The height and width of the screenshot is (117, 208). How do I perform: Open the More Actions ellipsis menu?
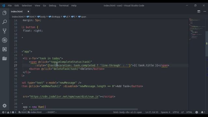pyautogui.click(x=205, y=12)
